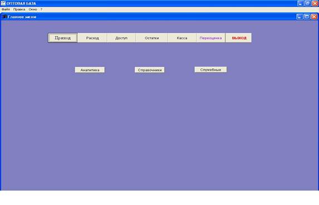This screenshot has width=319, height=205.
Task: Maximize the Главное меню child window
Action: tap(307, 17)
